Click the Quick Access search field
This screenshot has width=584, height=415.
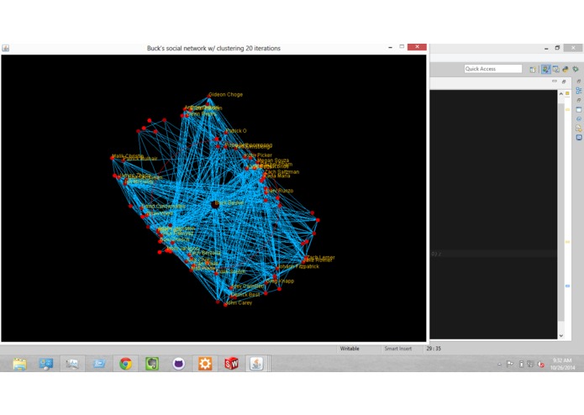point(493,69)
